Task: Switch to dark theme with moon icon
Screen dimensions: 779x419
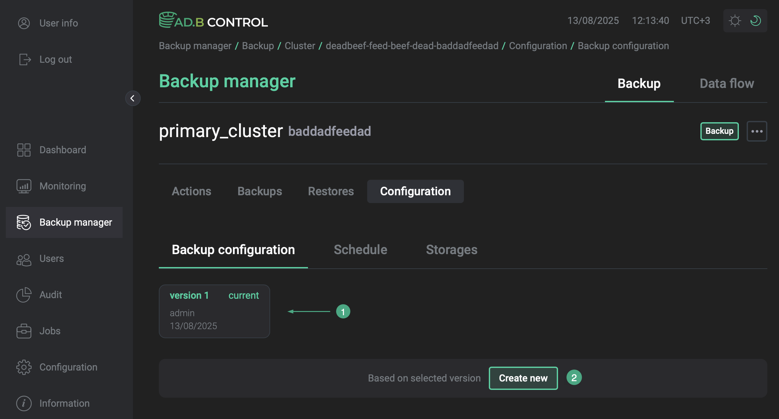Action: [755, 21]
